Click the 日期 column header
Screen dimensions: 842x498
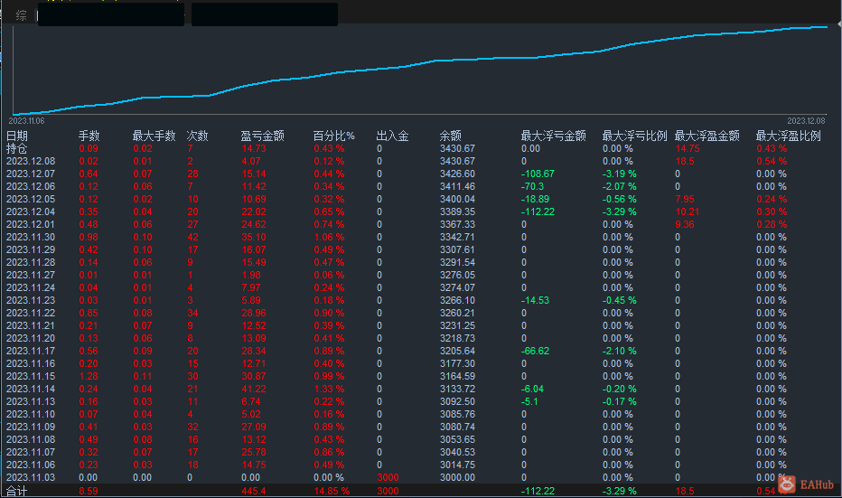click(16, 136)
